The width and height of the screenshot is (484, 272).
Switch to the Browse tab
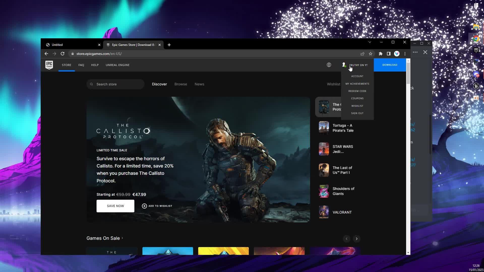pos(181,84)
